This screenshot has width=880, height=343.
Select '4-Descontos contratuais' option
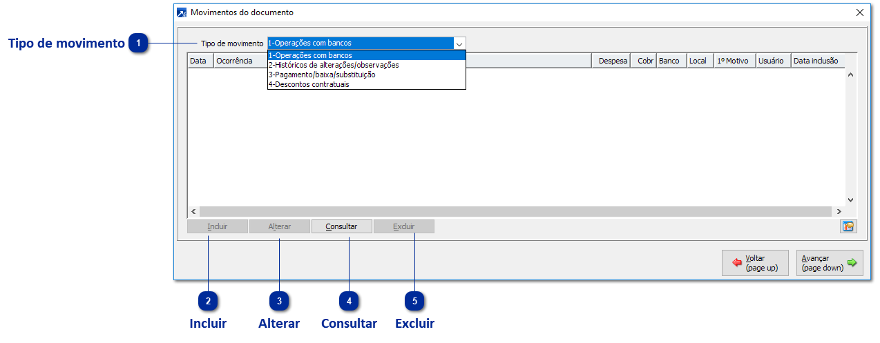click(367, 84)
